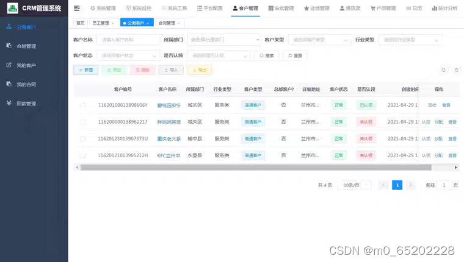Click the 重置 button

(x=295, y=55)
